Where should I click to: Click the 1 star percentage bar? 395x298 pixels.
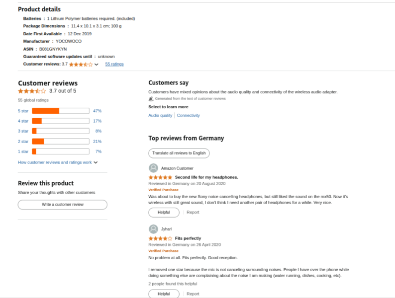pyautogui.click(x=60, y=151)
